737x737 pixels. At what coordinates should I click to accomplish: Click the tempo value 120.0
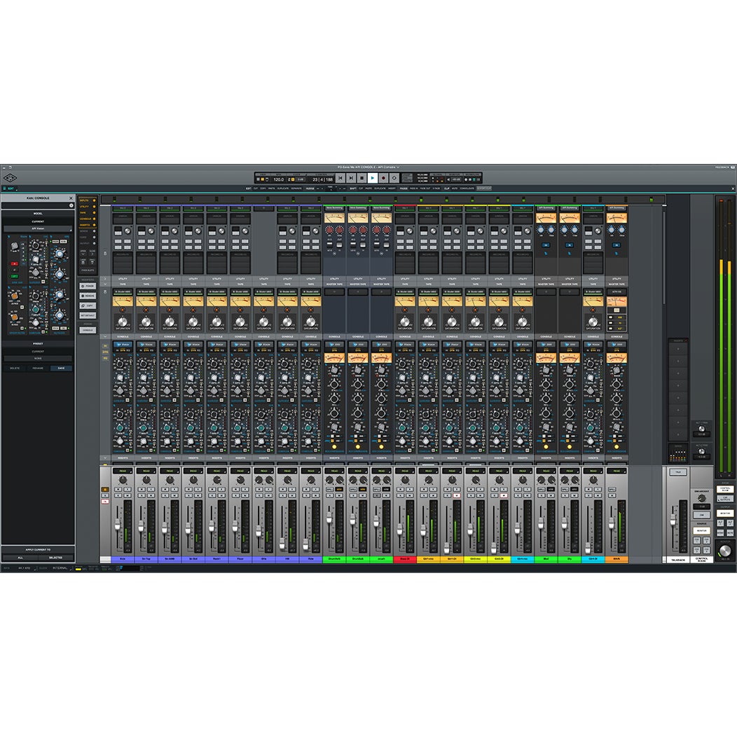[278, 179]
